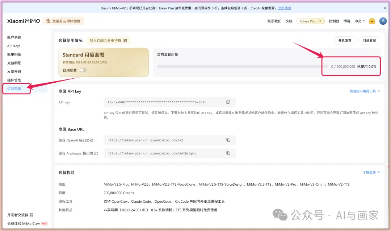Select 插件管理 in the sidebar
Viewport: 391px width, 231px height.
(x=14, y=80)
